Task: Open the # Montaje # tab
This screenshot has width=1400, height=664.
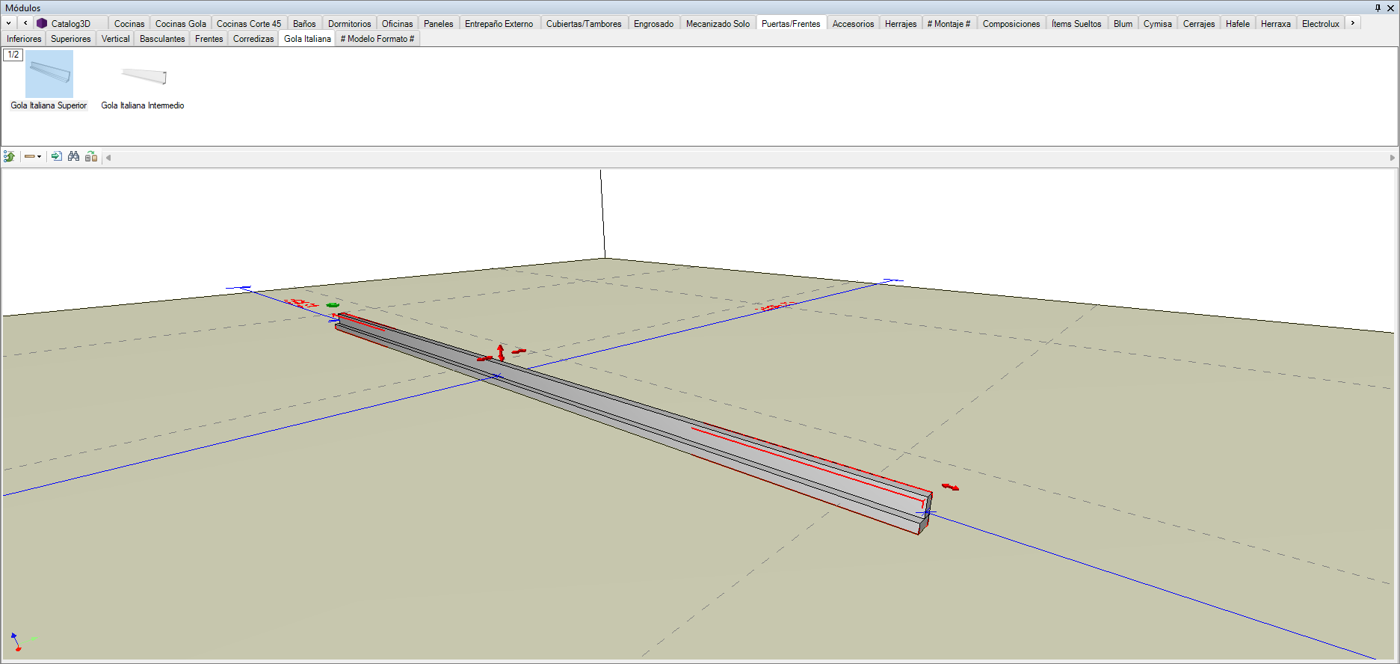Action: pyautogui.click(x=949, y=24)
